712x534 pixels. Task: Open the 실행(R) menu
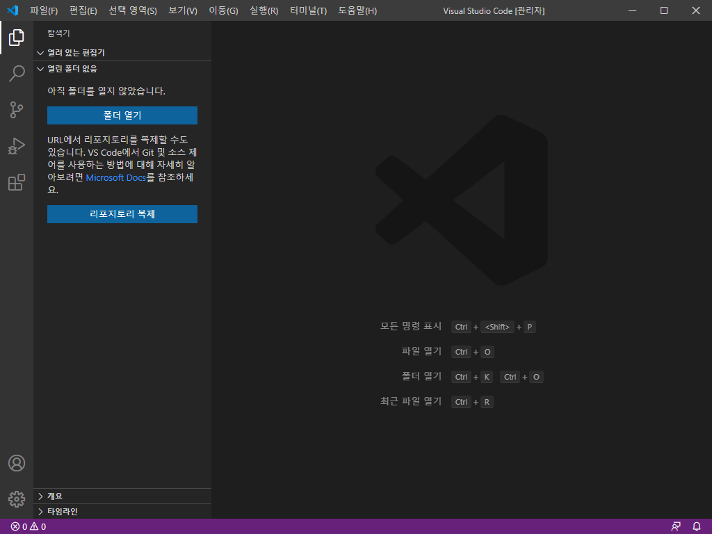264,10
